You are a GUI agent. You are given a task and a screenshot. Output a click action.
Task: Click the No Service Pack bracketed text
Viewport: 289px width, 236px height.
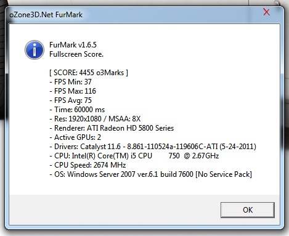coord(224,174)
